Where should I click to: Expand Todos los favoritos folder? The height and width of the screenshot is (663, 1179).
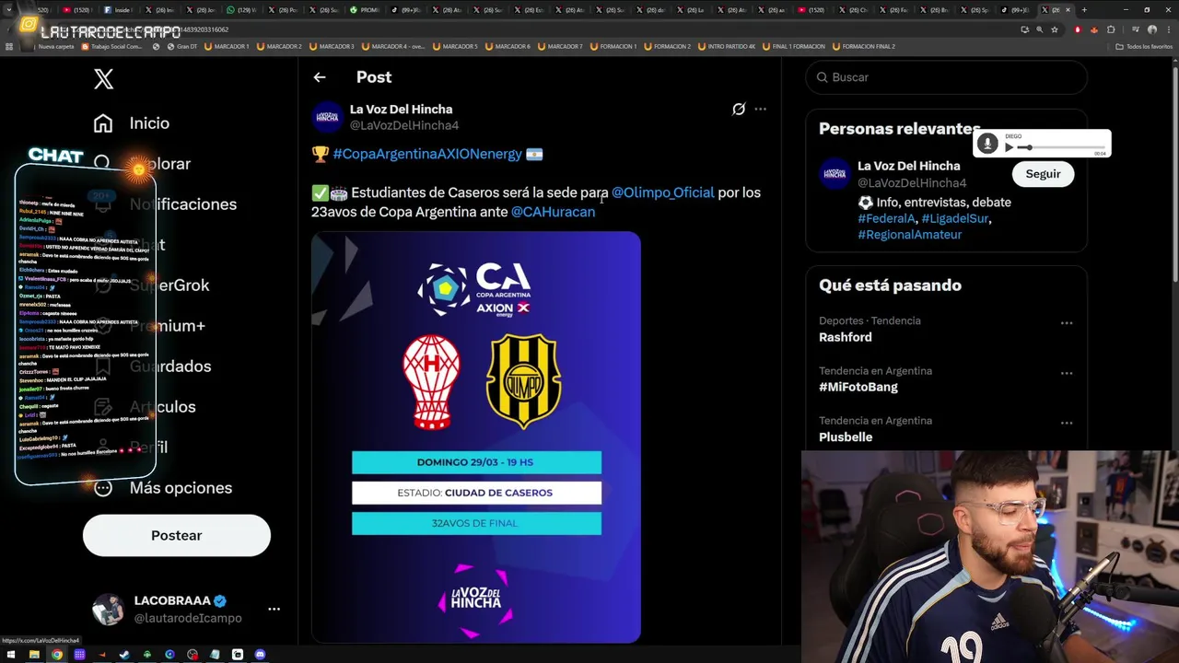pyautogui.click(x=1144, y=46)
